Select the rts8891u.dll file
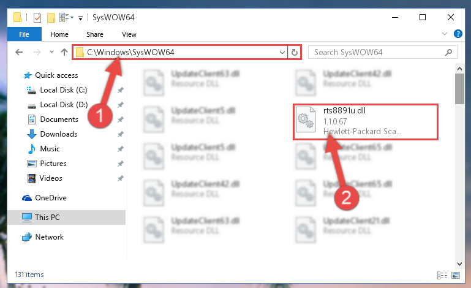This screenshot has width=471, height=288. [366, 121]
